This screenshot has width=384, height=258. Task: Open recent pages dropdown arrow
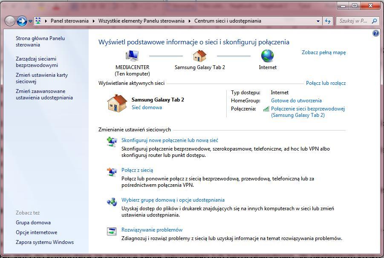(30, 21)
